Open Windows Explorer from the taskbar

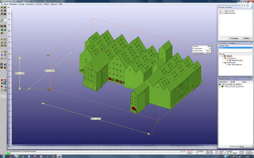16,156
